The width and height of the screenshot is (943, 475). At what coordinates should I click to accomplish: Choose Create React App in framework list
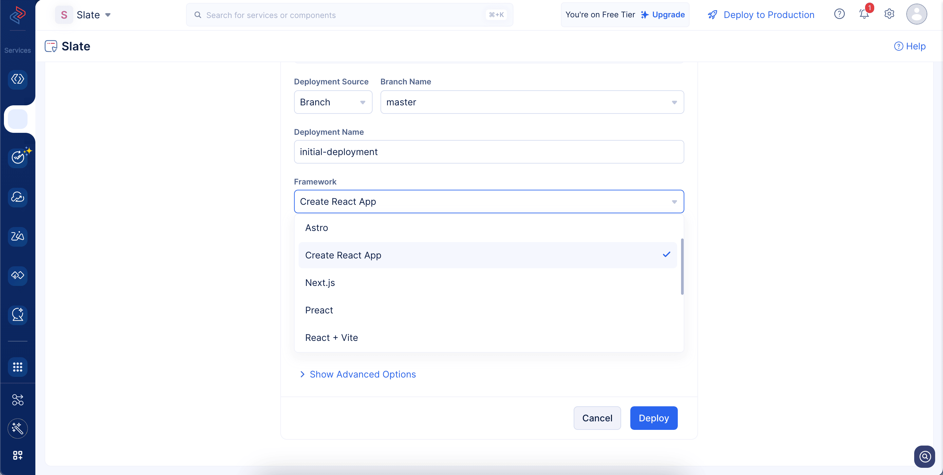pyautogui.click(x=487, y=255)
